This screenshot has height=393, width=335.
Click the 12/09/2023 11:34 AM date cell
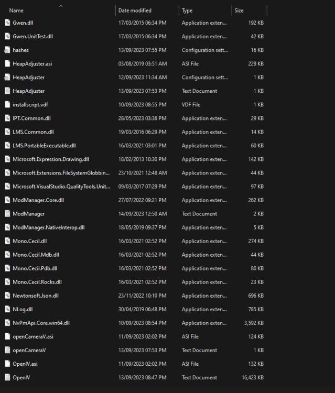pos(143,78)
